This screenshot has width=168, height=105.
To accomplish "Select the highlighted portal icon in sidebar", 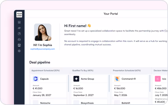I will (x=19, y=45).
